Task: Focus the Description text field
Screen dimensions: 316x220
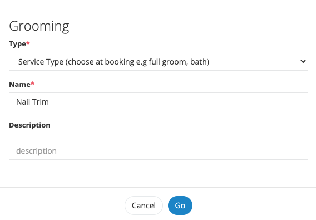Action: pos(159,150)
